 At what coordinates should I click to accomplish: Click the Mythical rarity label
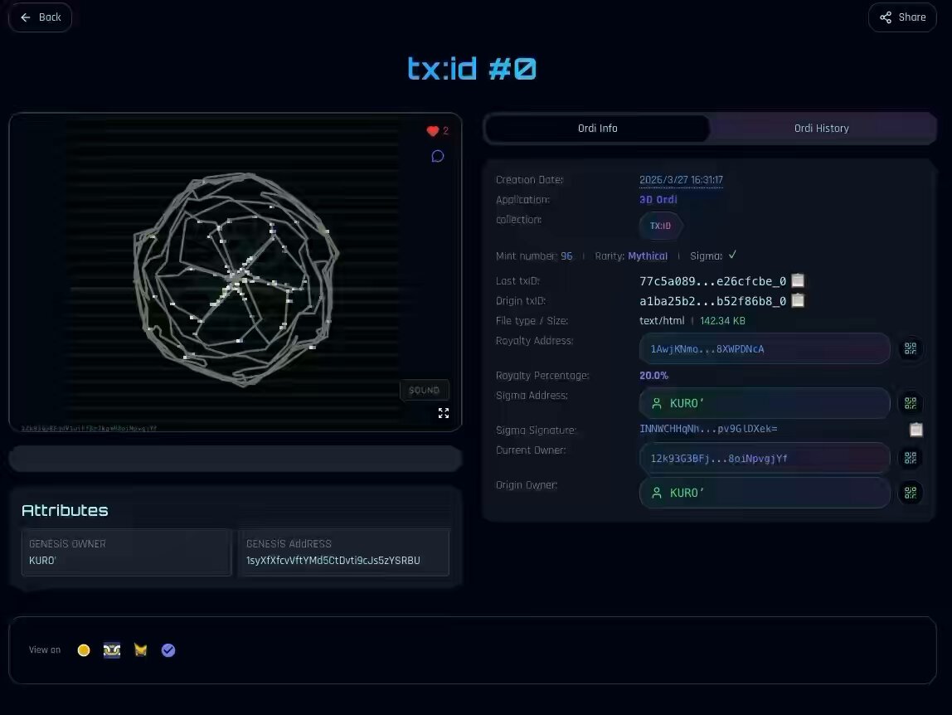648,256
